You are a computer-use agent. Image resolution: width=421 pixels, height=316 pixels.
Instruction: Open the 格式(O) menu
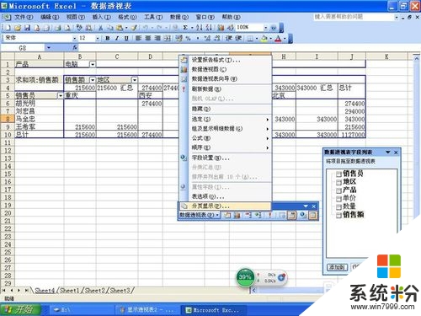pyautogui.click(x=127, y=17)
